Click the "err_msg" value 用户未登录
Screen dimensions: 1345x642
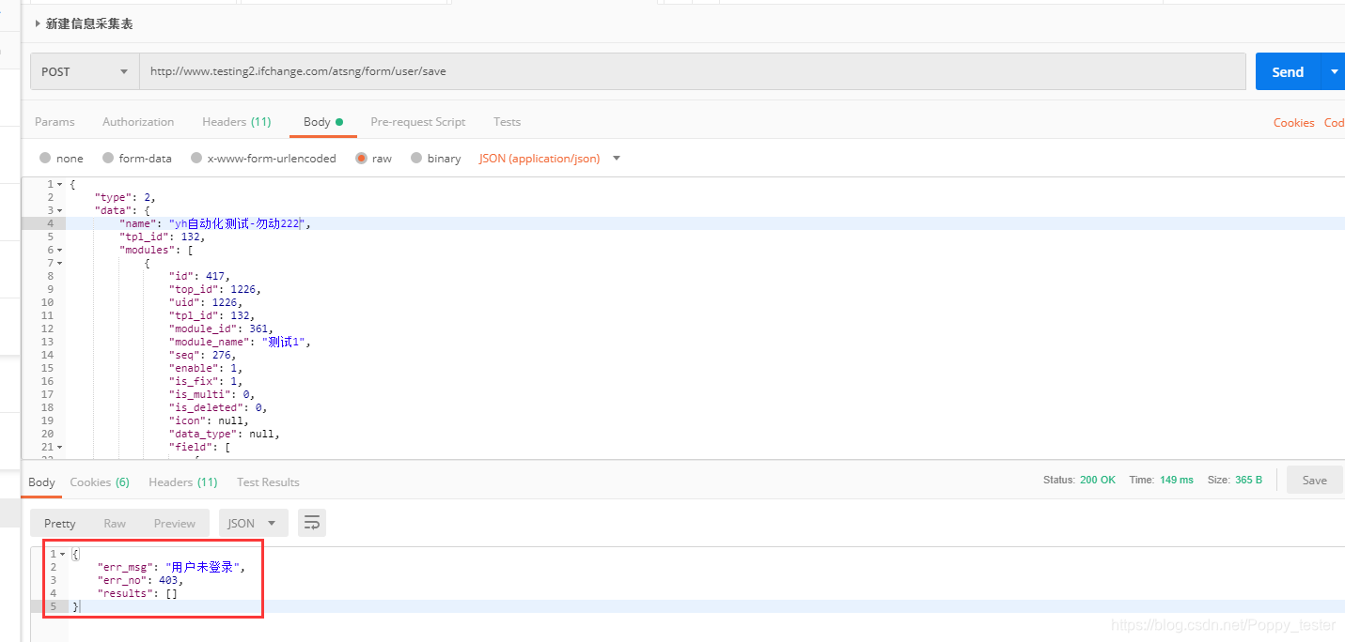[204, 568]
